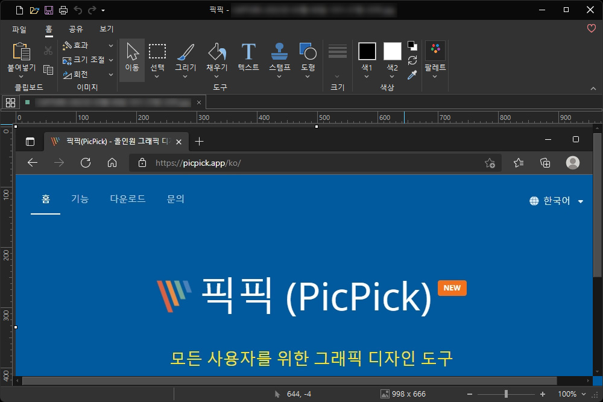Click the copy icon in clipboard group
603x402 pixels.
48,69
